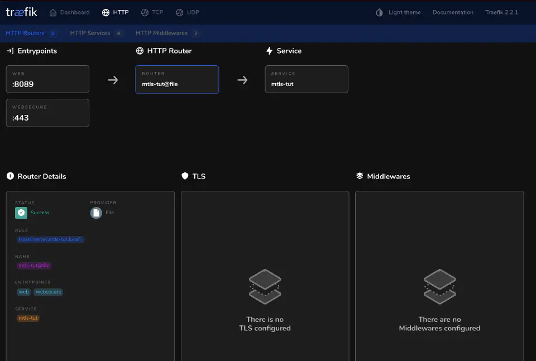Select the WEB :8089 entrypoint card

pos(47,79)
